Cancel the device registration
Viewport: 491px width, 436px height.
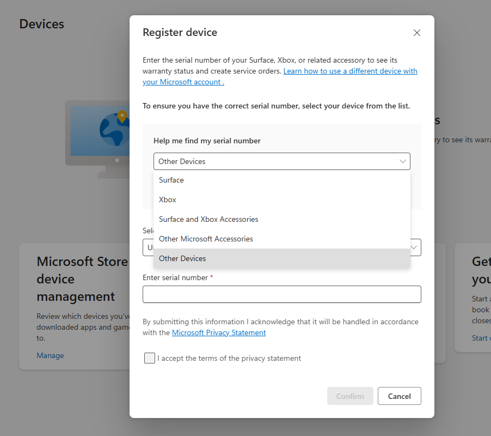click(x=399, y=396)
